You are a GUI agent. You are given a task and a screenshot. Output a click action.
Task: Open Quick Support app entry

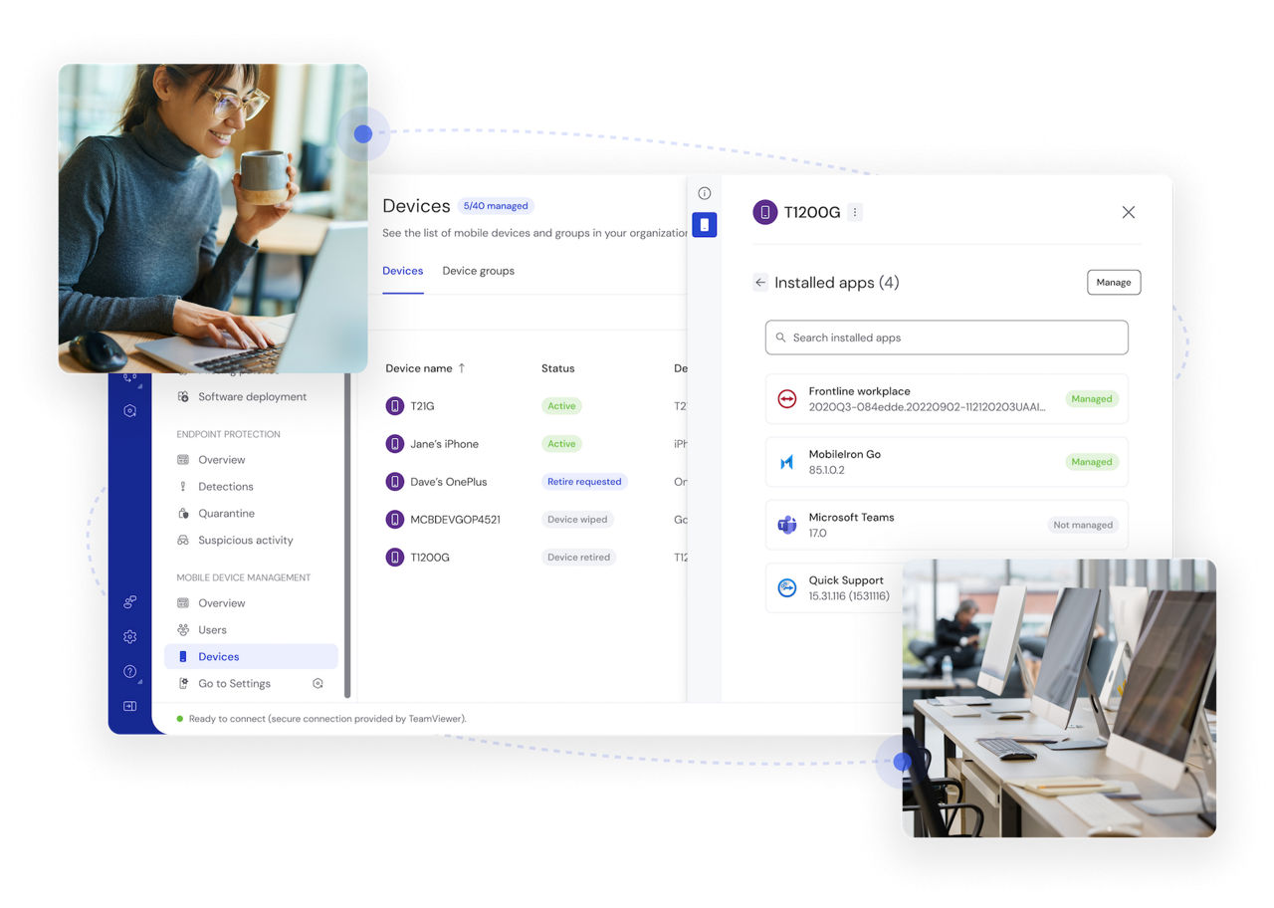(x=834, y=587)
